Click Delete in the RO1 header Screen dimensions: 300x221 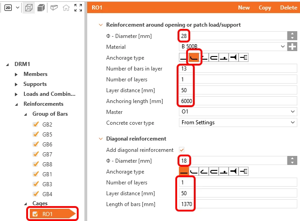[289, 8]
